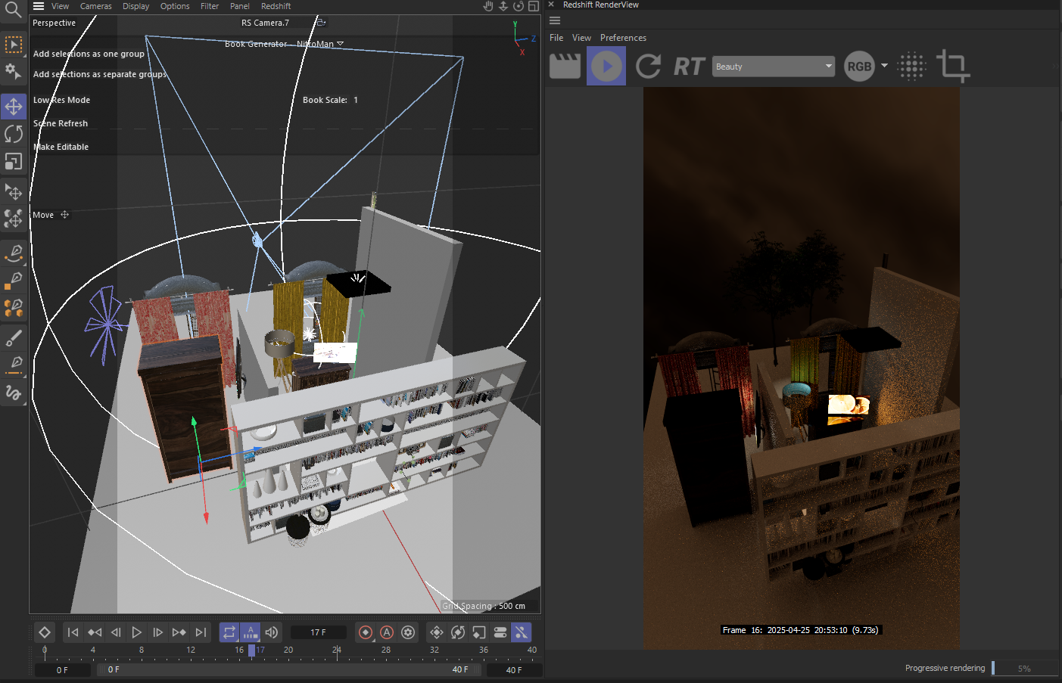Open viewport hamburger menu
Screen dimensions: 1062x683
(x=39, y=6)
